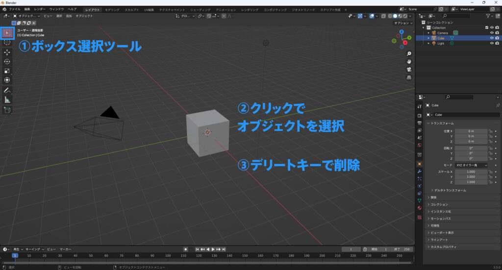Select the Transform tool

coord(7,80)
